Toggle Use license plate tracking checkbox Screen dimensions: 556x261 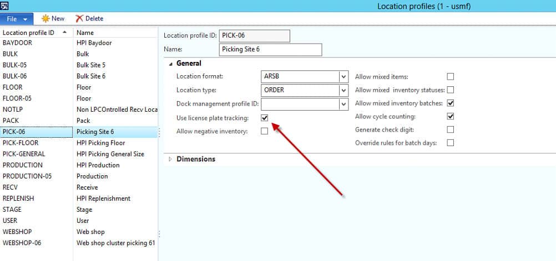click(x=265, y=118)
